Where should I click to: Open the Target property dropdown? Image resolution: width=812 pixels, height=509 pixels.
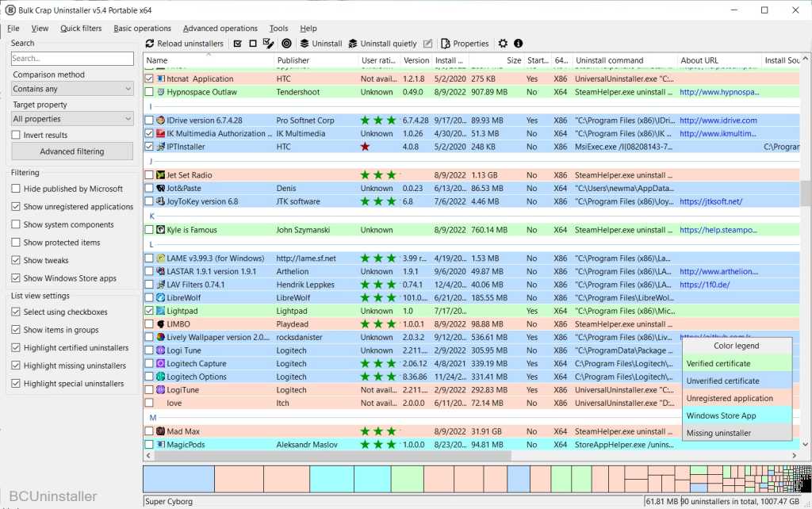72,119
